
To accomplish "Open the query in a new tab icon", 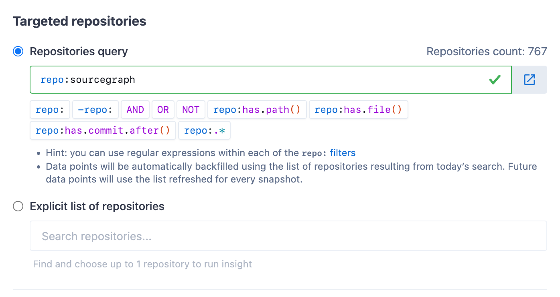I will coord(530,80).
